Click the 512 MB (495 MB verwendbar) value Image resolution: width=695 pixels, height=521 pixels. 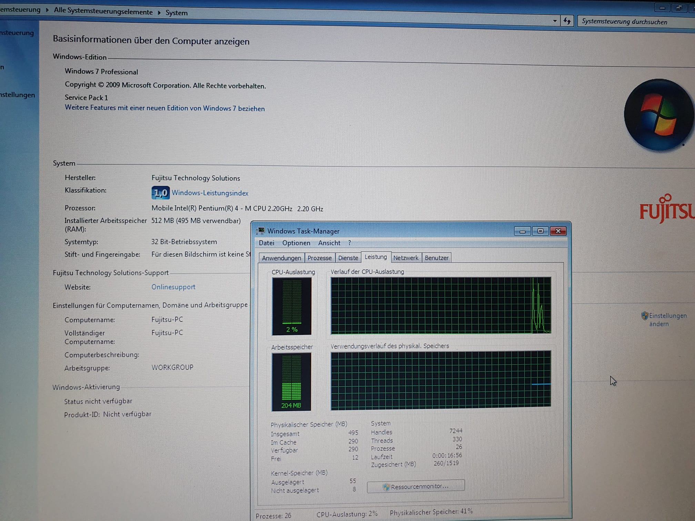(x=196, y=221)
